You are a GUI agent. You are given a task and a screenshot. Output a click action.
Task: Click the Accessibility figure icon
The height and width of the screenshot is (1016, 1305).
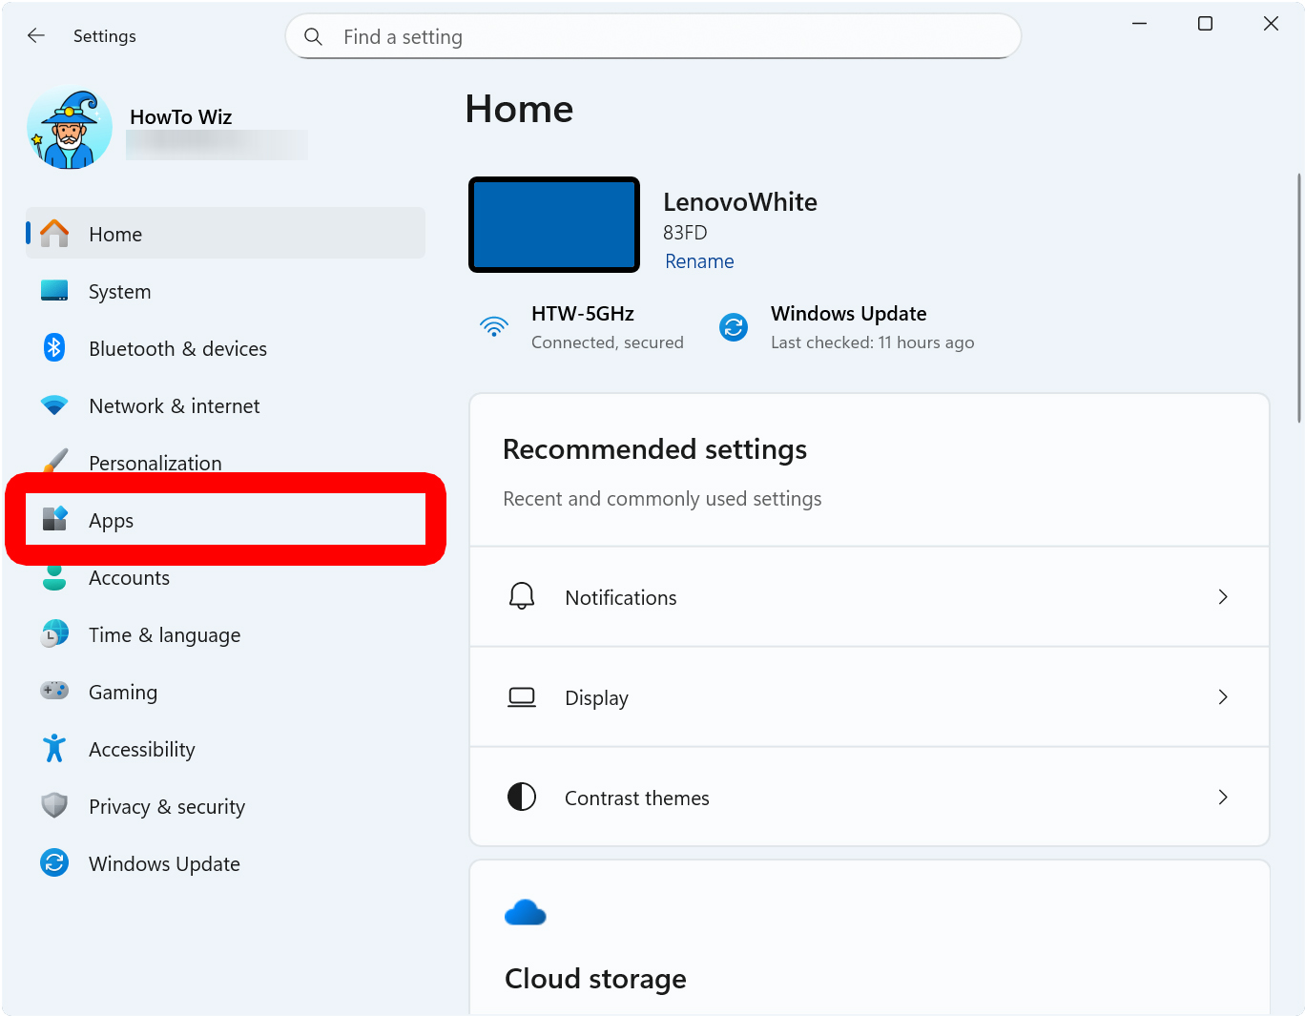[54, 749]
